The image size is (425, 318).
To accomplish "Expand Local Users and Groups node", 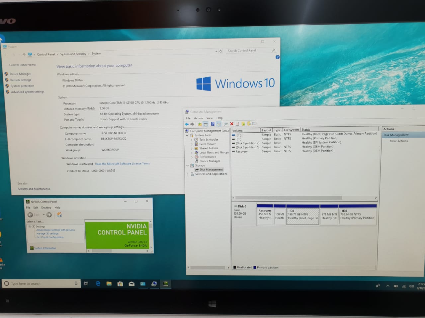I will coord(192,153).
